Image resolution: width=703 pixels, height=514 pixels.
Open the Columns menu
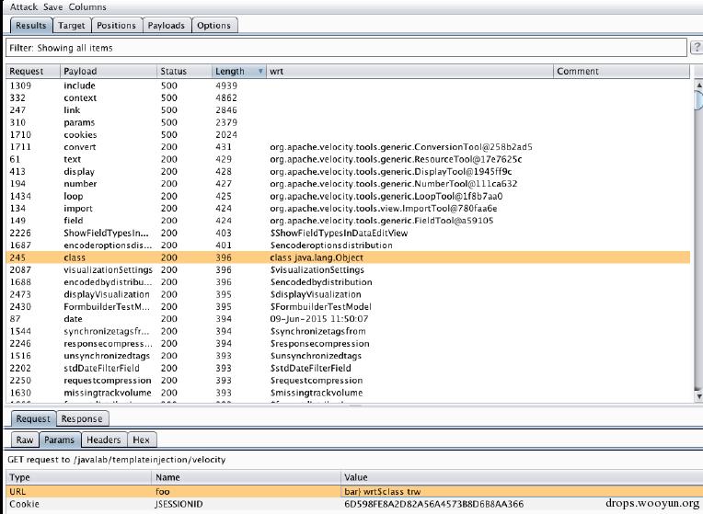87,6
